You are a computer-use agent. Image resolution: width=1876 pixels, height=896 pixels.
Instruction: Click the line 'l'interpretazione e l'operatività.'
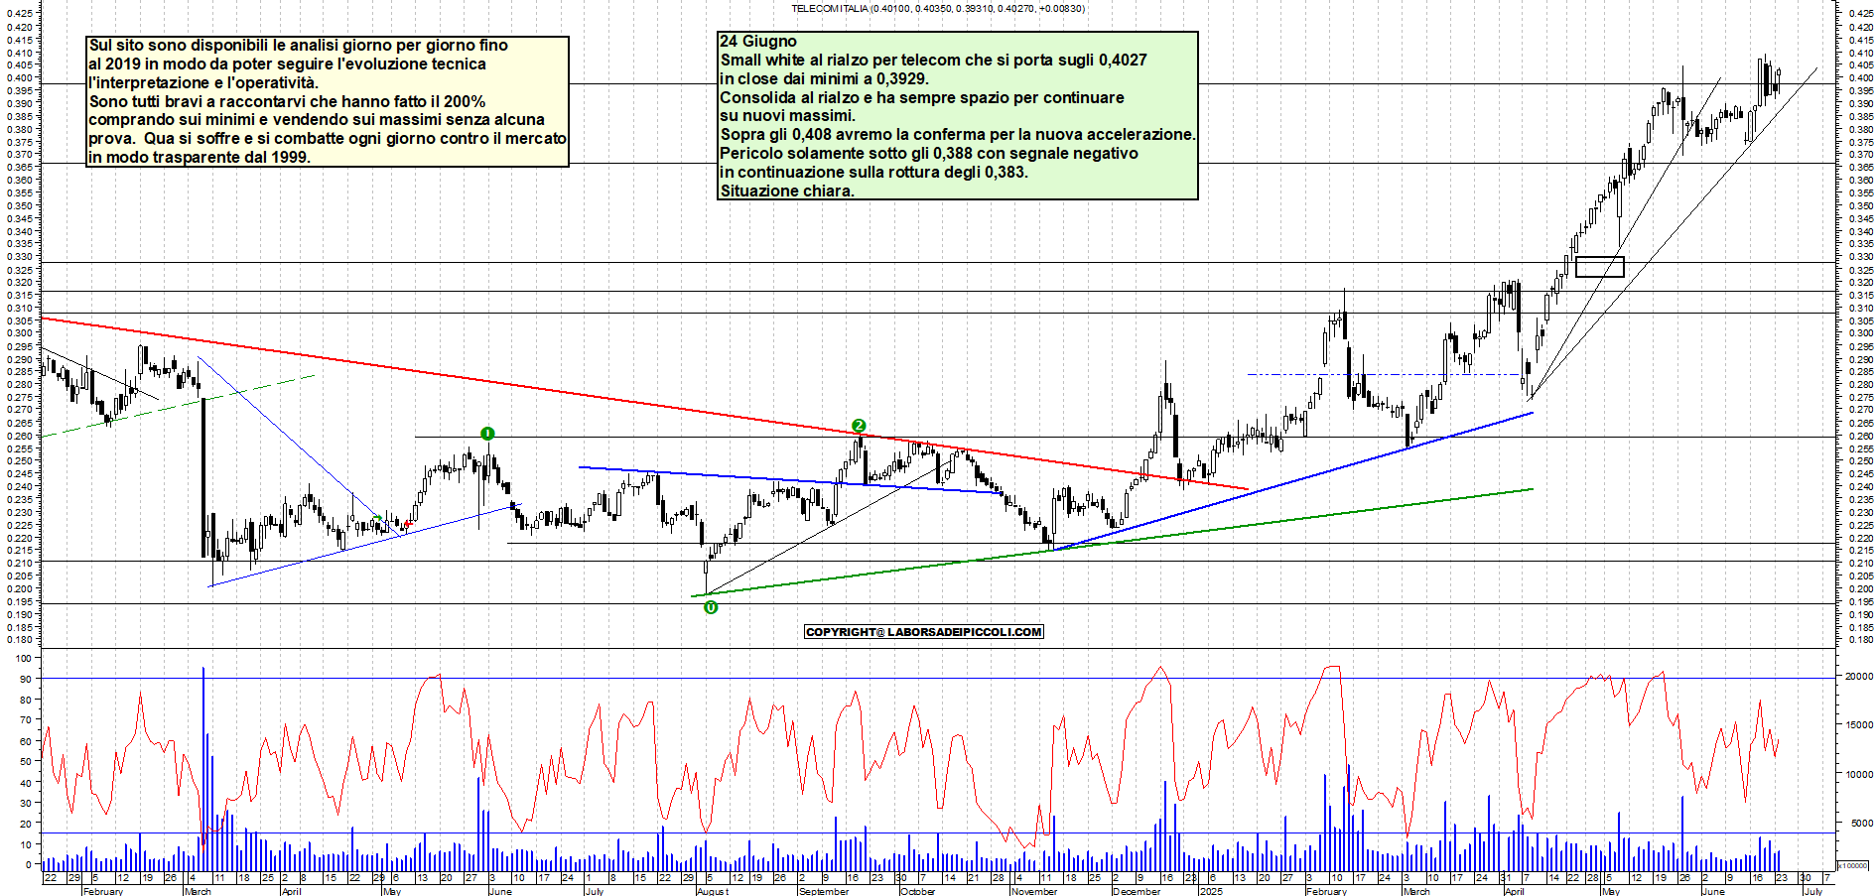(203, 82)
